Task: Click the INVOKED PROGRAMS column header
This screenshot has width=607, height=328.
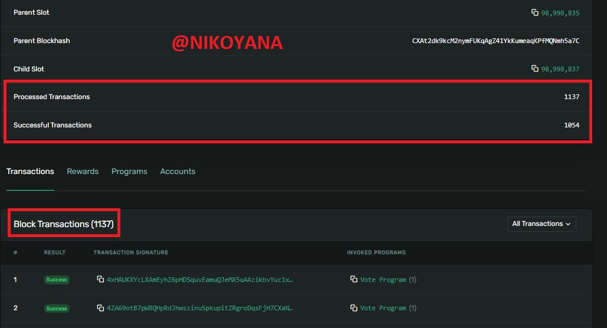Action: pos(376,252)
